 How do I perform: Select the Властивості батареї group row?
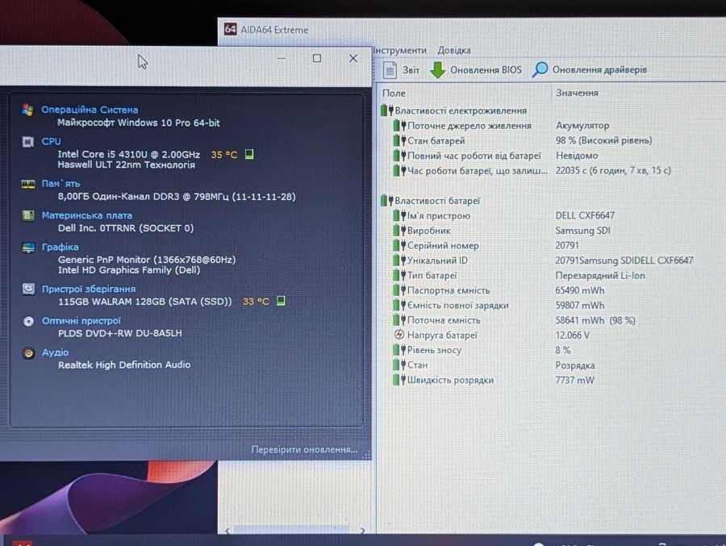(x=431, y=201)
